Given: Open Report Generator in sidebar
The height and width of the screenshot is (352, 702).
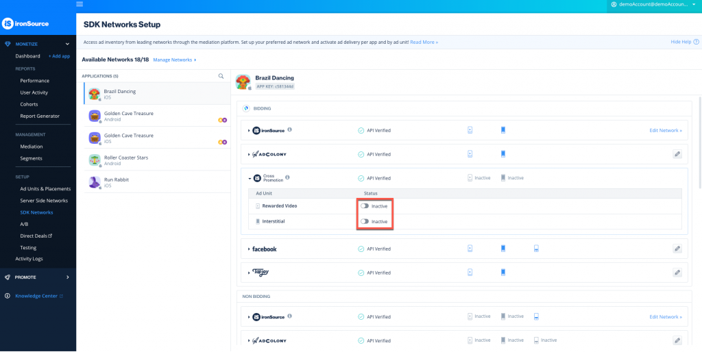Looking at the screenshot, I should point(40,116).
